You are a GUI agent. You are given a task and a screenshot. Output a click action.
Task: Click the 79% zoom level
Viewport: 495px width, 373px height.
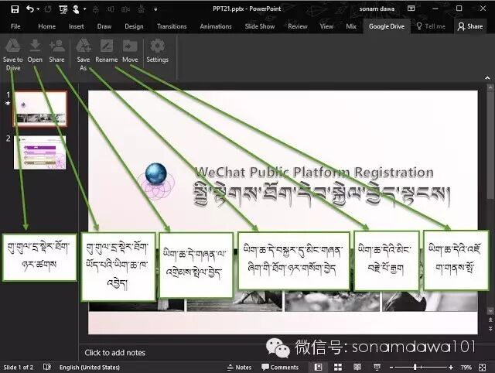pos(466,368)
